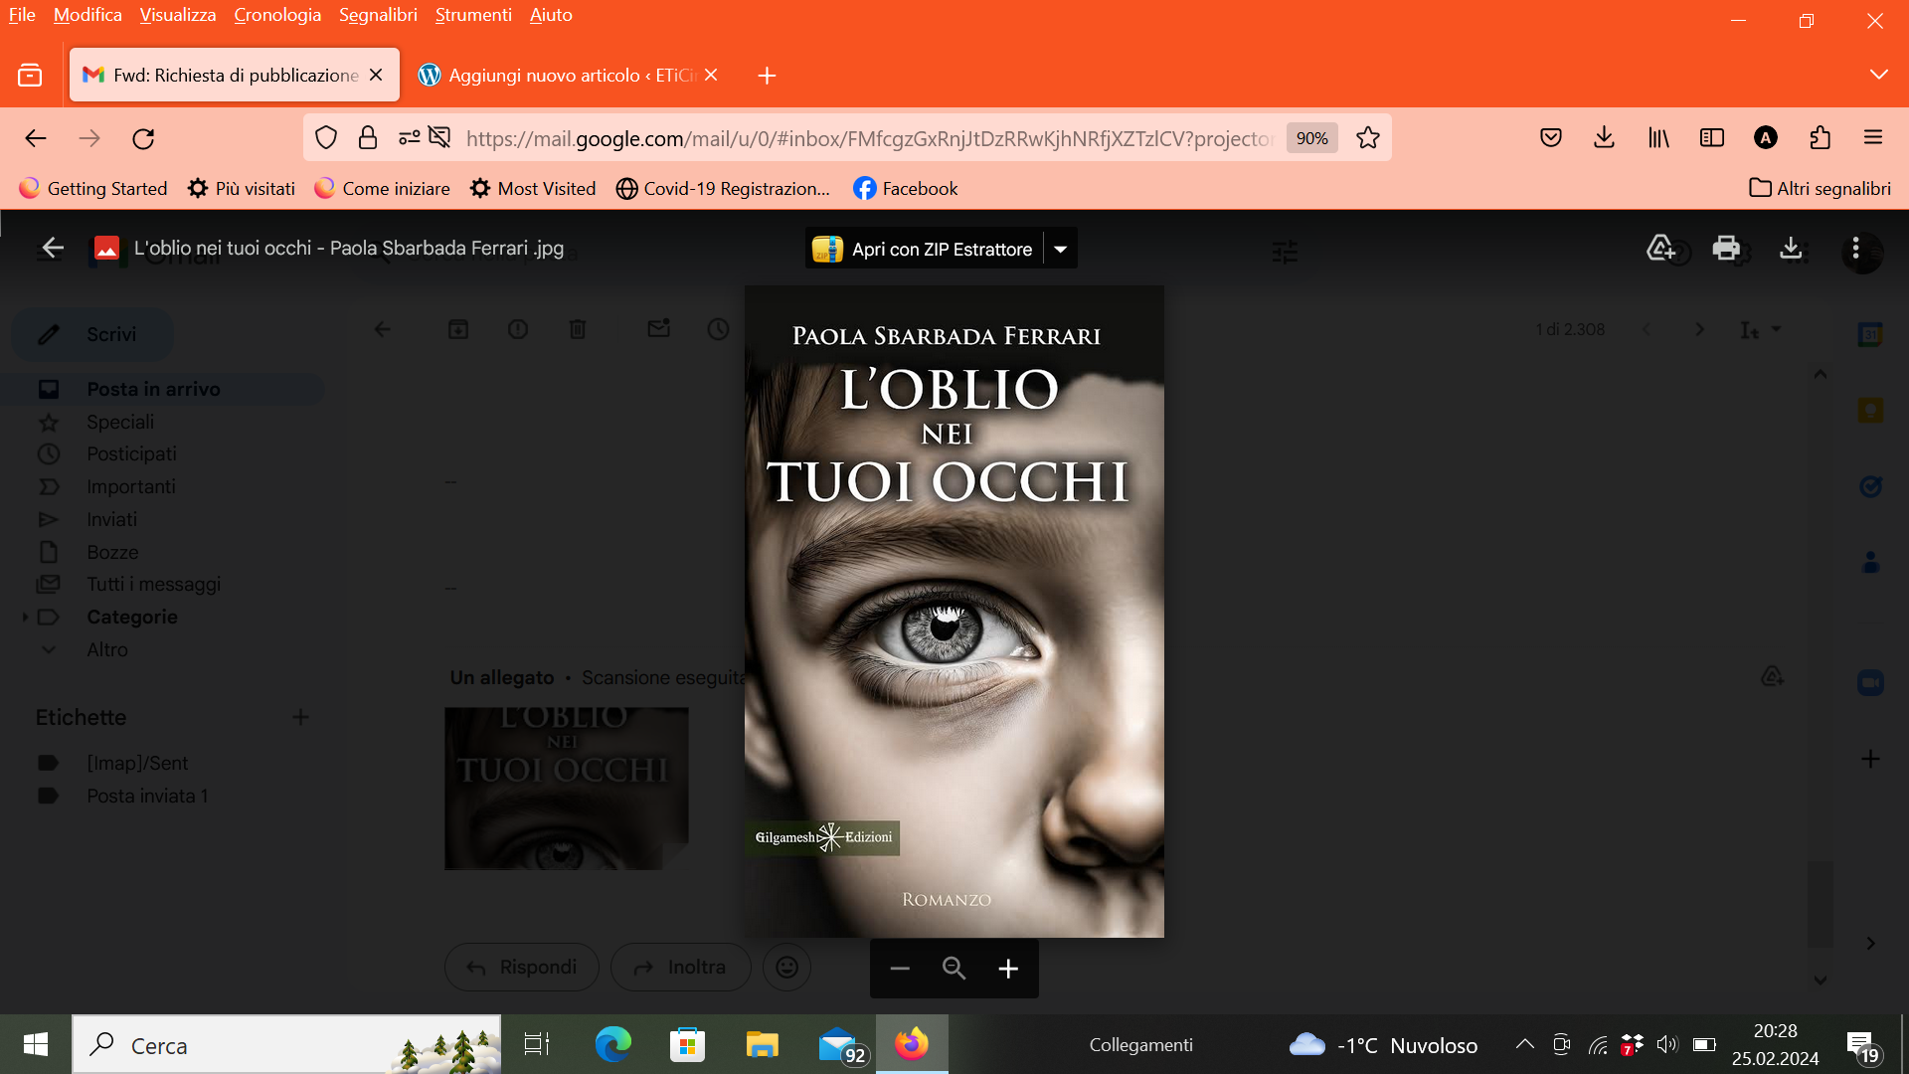Zoom in the preview image
The image size is (1909, 1074).
coord(1008,969)
